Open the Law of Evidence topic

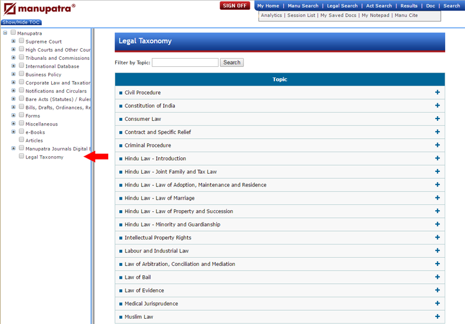(x=144, y=290)
